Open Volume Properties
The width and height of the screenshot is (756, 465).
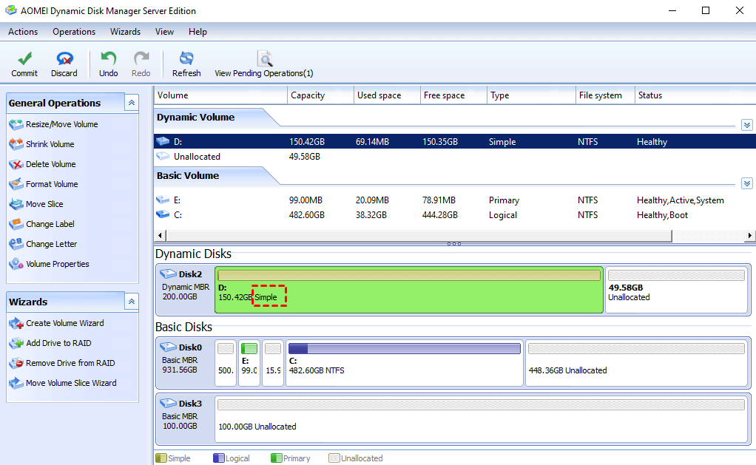pyautogui.click(x=57, y=264)
